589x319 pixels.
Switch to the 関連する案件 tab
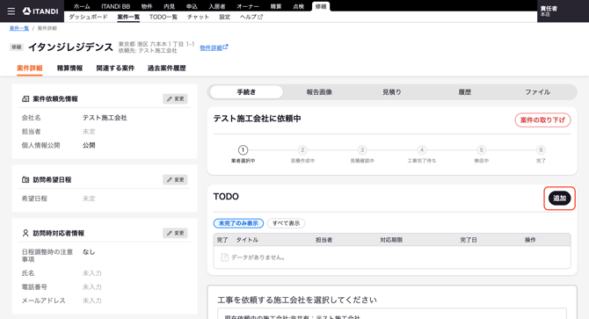(x=115, y=68)
